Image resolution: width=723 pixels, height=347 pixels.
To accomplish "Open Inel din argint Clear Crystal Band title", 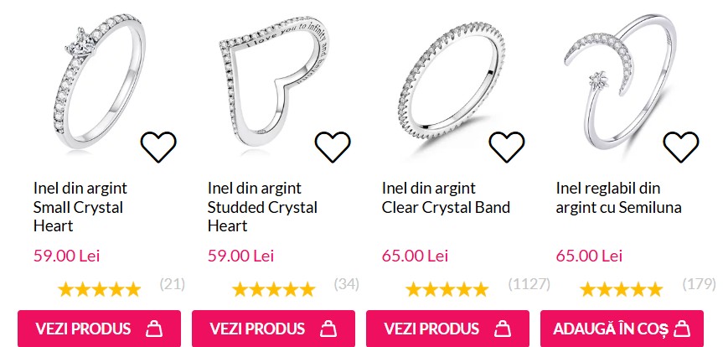I will [x=446, y=198].
